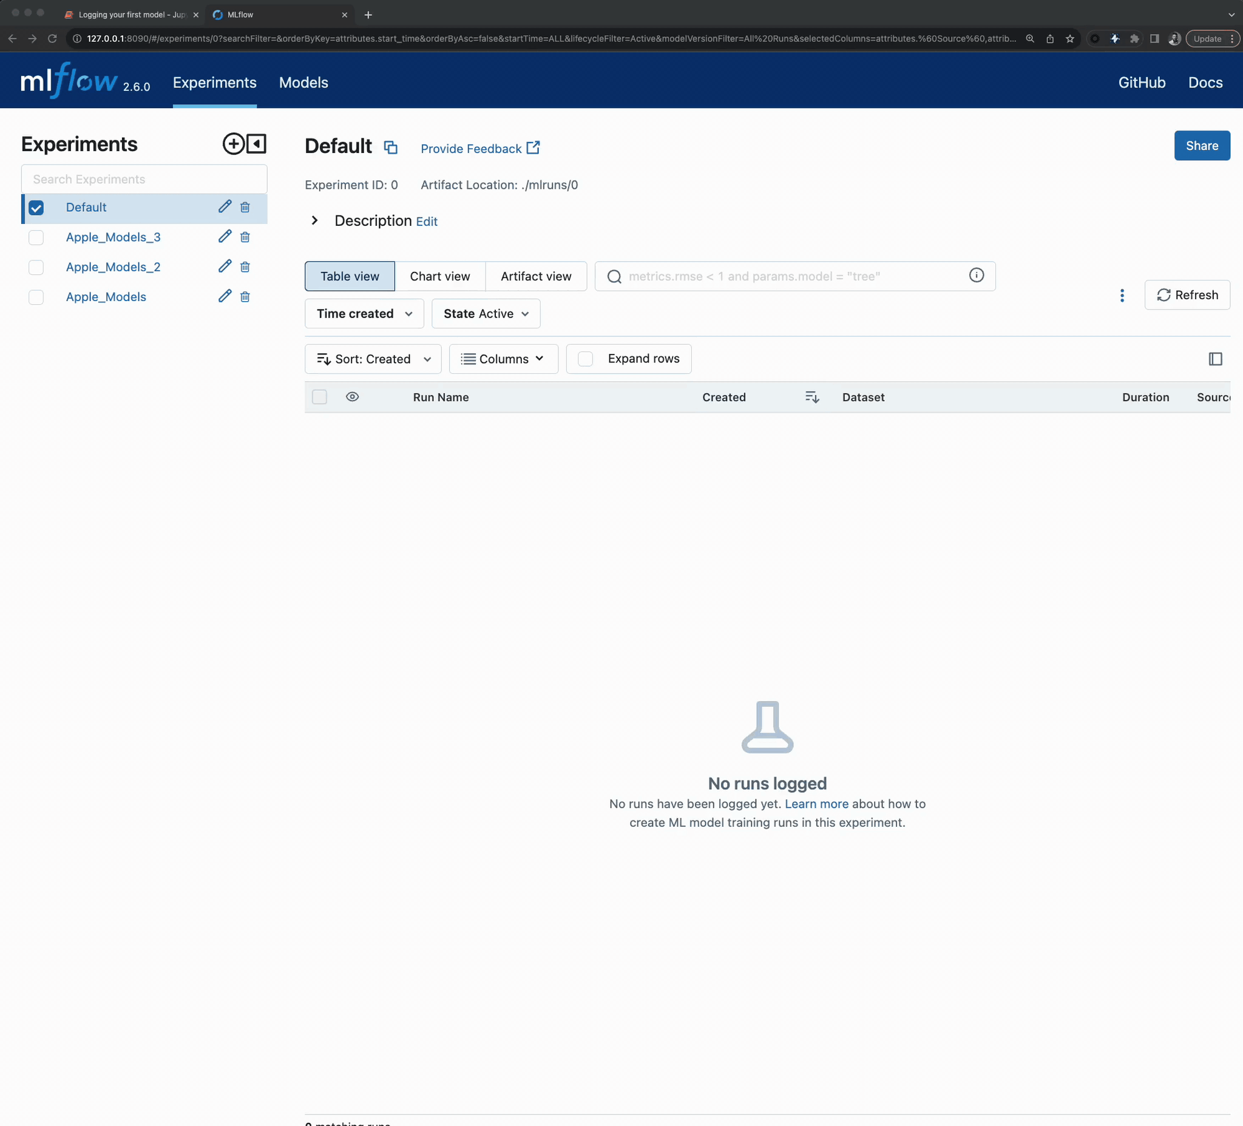This screenshot has width=1243, height=1126.
Task: Open the Time created dropdown
Action: [x=364, y=314]
